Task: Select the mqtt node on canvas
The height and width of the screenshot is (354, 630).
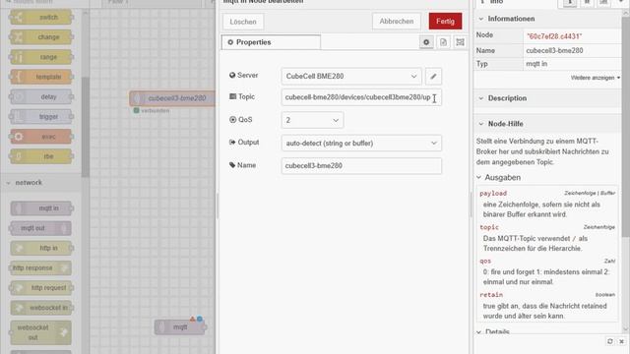Action: (179, 327)
